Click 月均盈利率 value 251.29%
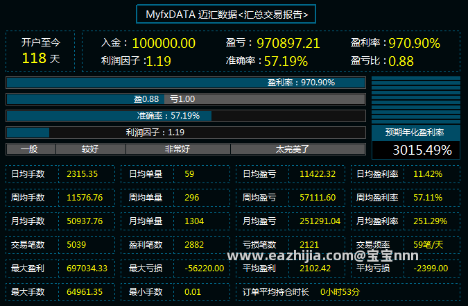This screenshot has height=306, width=468. click(430, 221)
